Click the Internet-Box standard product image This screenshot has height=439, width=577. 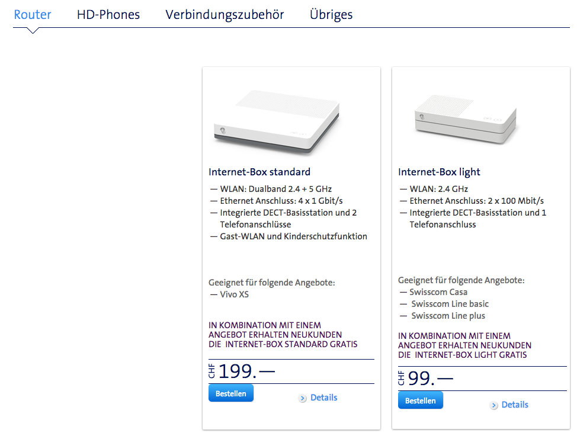point(276,123)
